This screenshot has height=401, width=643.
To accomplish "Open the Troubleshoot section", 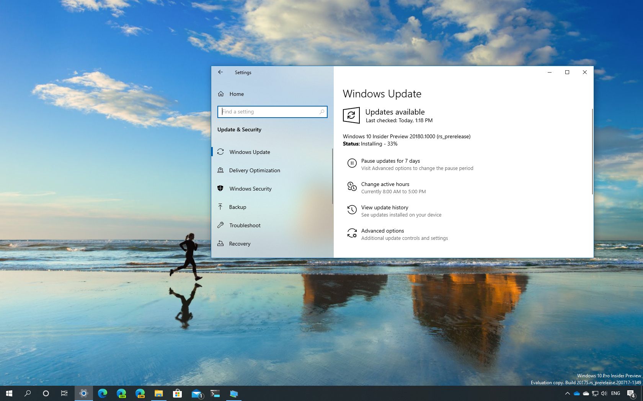I will pos(245,225).
